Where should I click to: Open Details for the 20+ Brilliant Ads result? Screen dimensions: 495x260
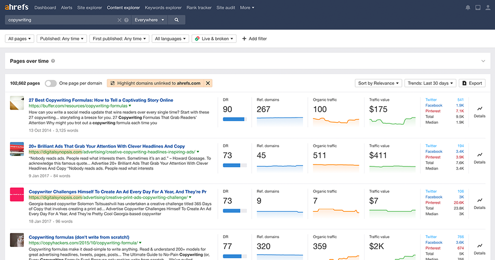(x=479, y=158)
